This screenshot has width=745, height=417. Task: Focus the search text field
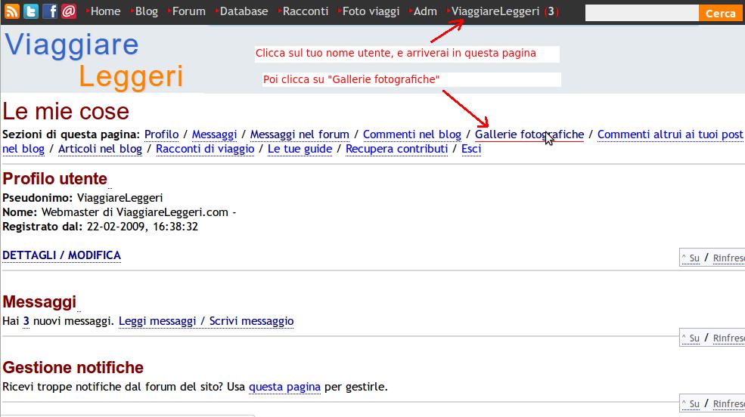[641, 13]
